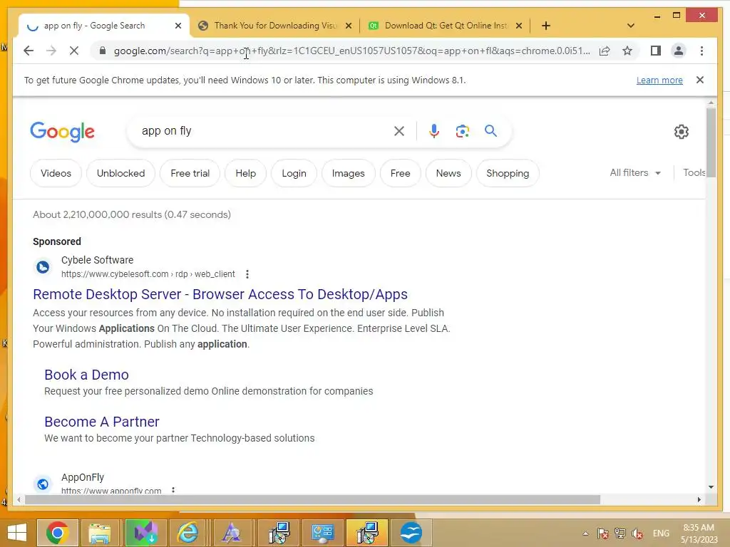Dismiss the Chrome update info bar
Viewport: 730px width, 547px height.
tap(700, 80)
